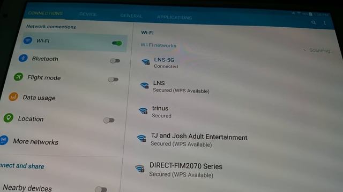
Task: Open the search icon in top bar
Action: 314,22
